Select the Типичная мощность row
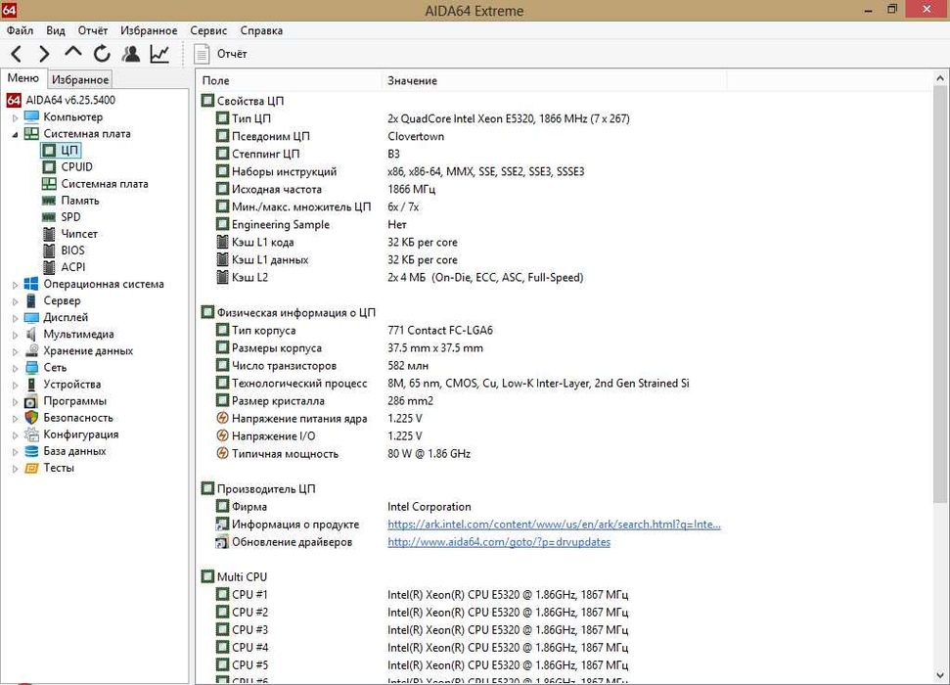The height and width of the screenshot is (685, 950). point(564,453)
